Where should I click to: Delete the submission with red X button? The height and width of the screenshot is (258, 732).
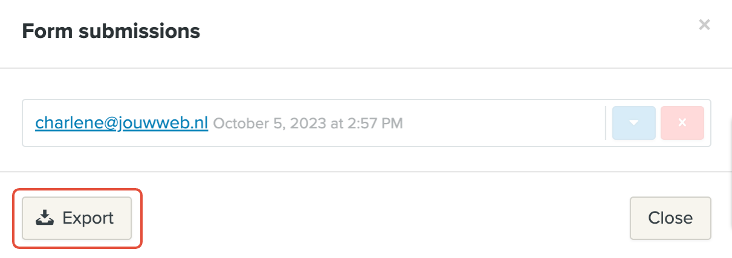682,123
